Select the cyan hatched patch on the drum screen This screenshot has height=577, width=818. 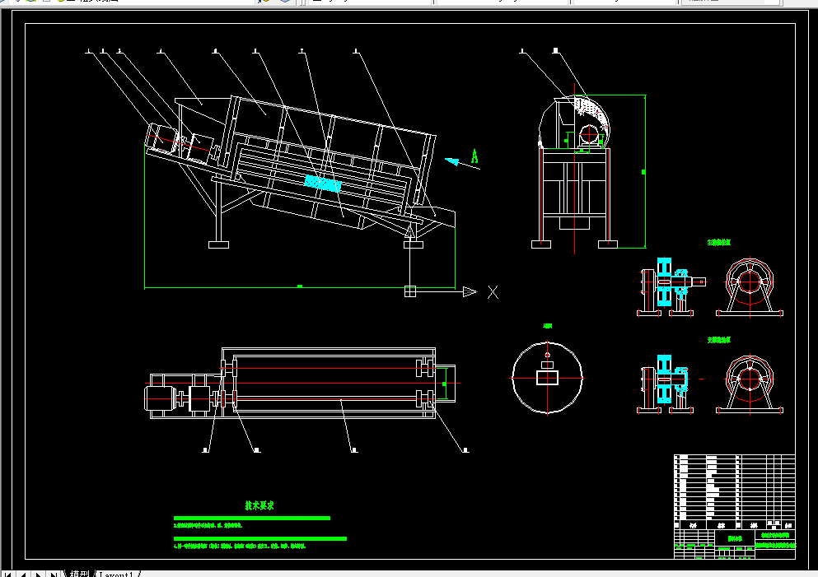tap(323, 184)
